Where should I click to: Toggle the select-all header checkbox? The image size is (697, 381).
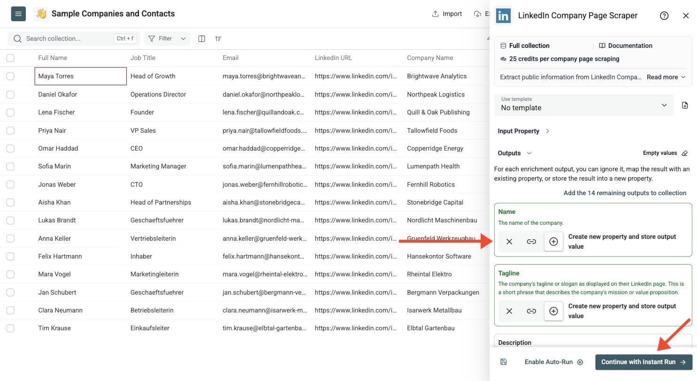[x=10, y=58]
